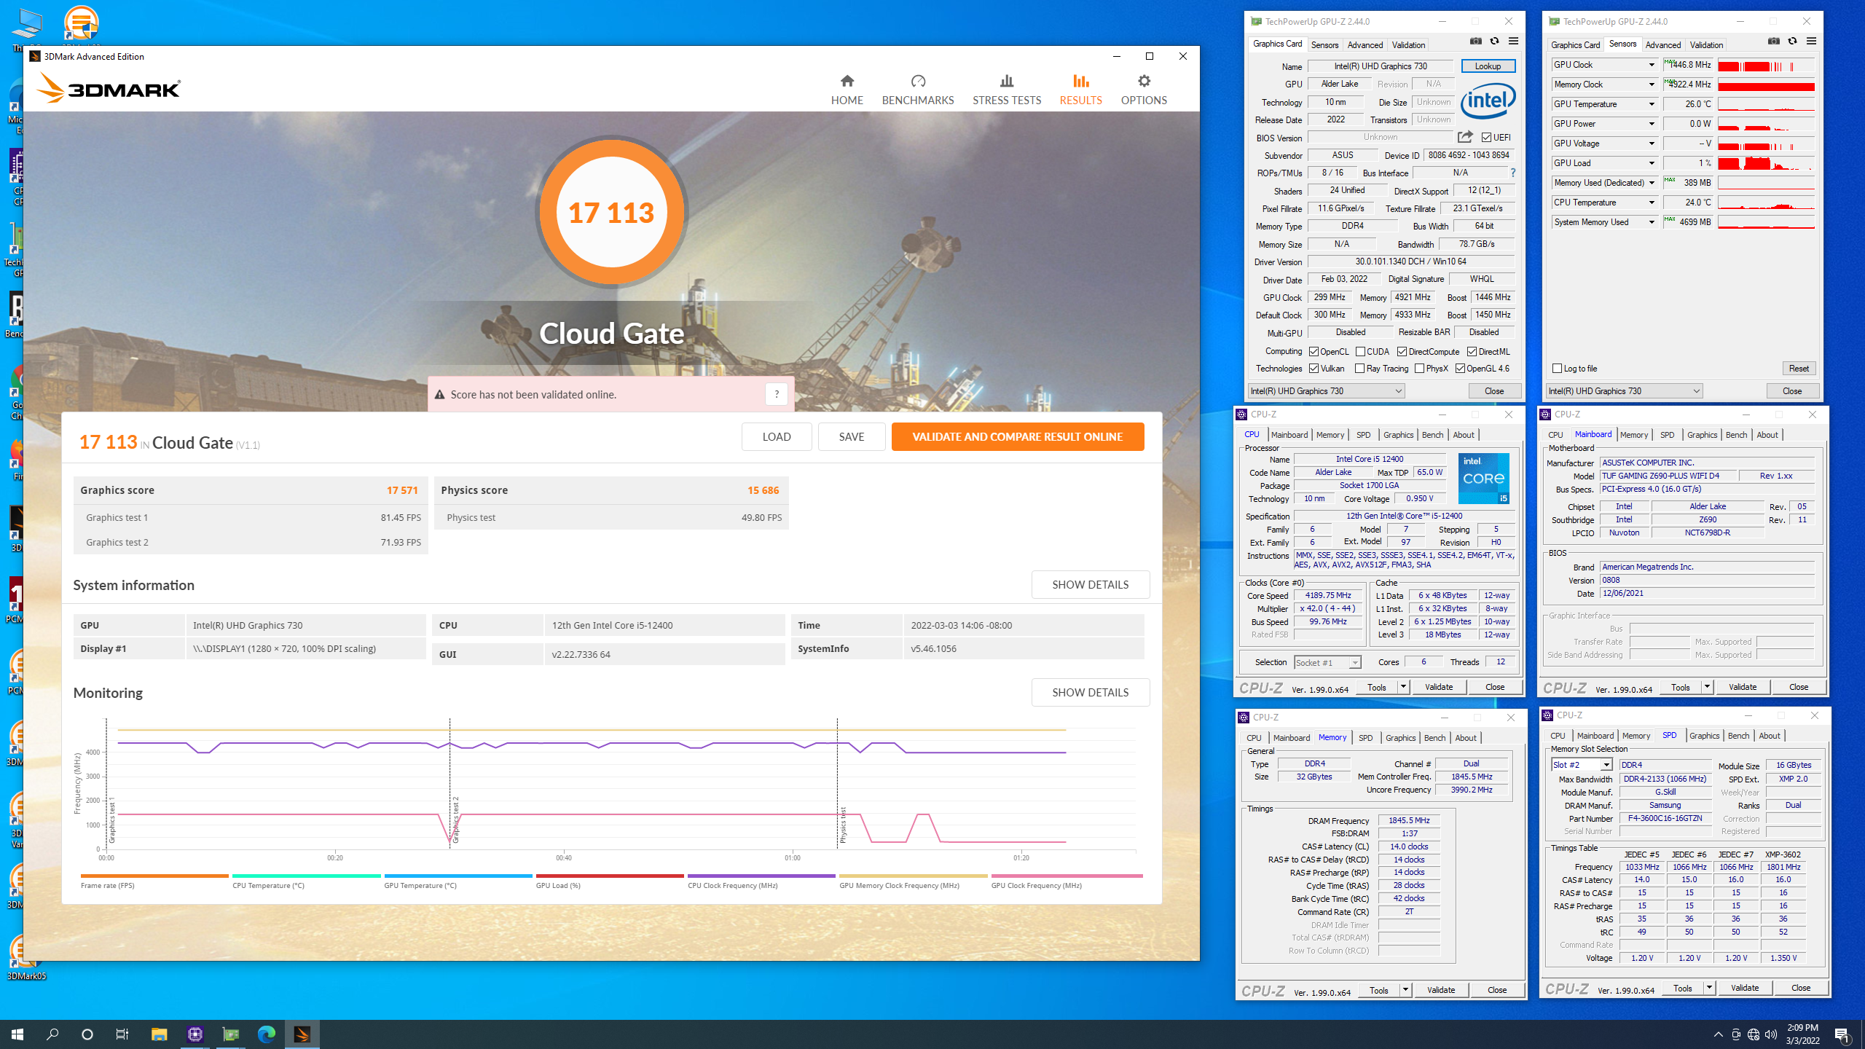1865x1049 pixels.
Task: Toggle Frame rate (FPS) legend swatch
Action: (154, 876)
